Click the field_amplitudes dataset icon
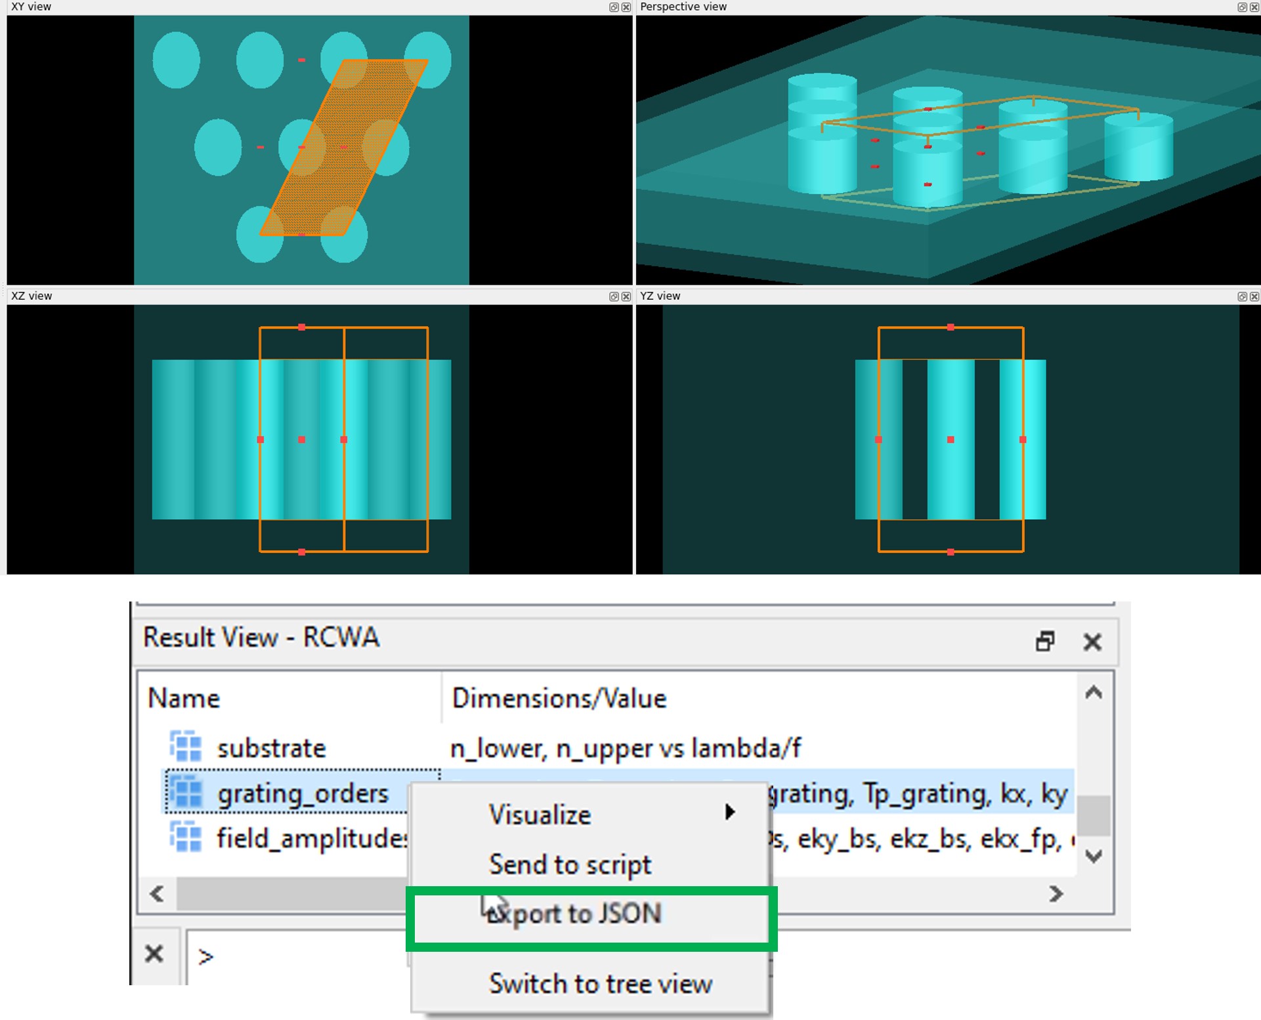Screen dimensions: 1261x1020 click(186, 837)
